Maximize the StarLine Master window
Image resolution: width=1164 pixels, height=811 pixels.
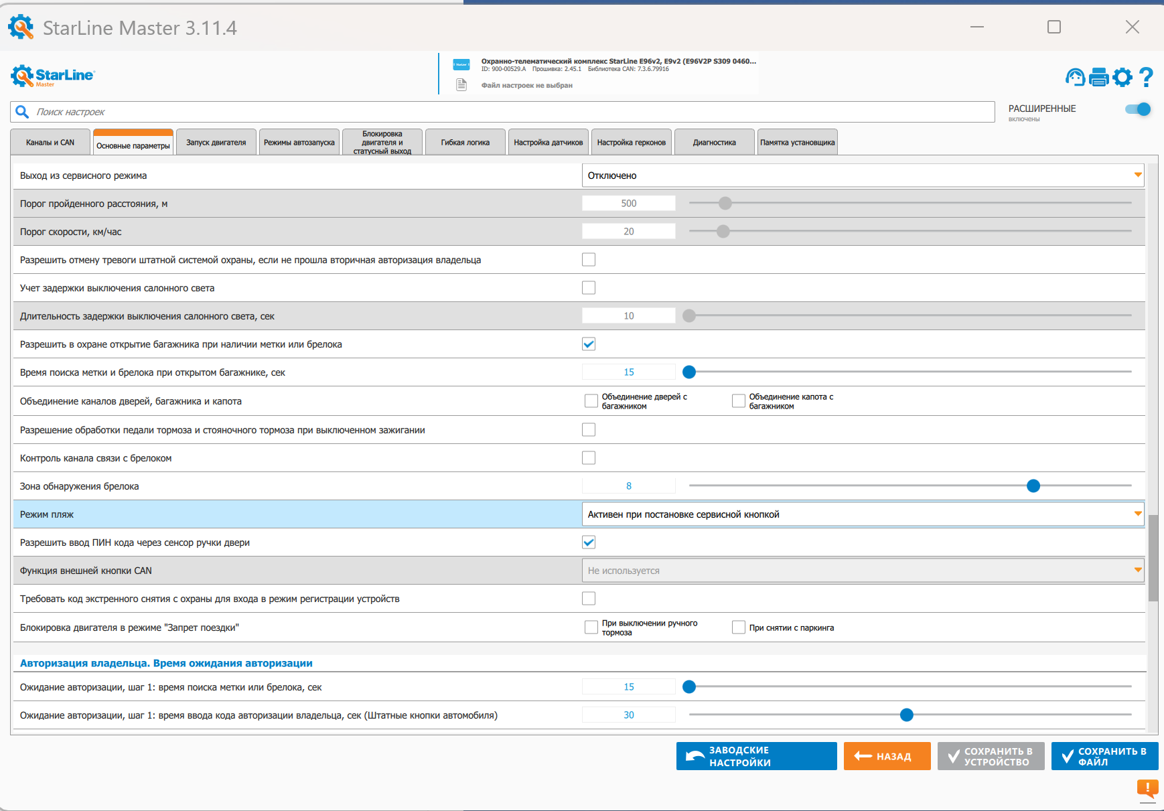[x=1054, y=27]
